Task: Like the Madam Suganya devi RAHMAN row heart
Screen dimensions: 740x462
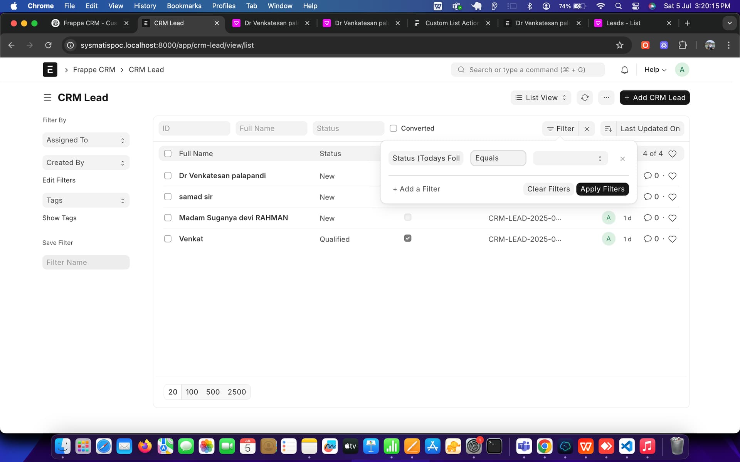Action: click(x=672, y=218)
